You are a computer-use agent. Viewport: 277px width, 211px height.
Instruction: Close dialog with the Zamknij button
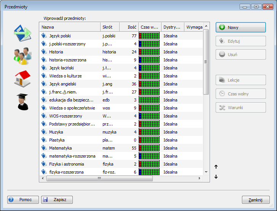click(256, 200)
